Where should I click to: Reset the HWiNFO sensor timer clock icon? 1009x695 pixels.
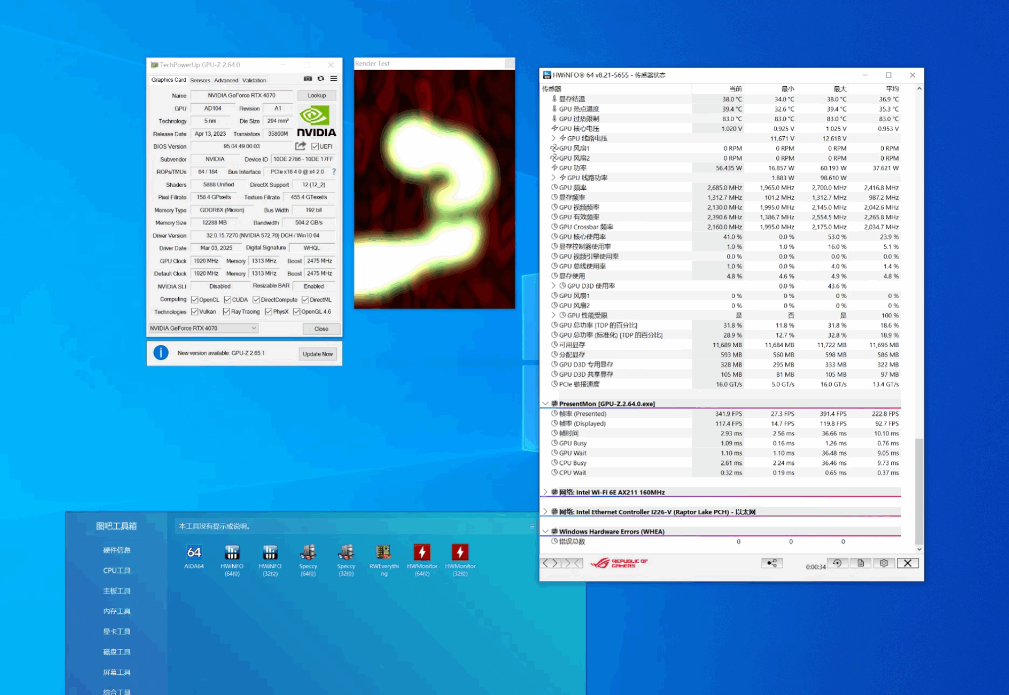837,563
